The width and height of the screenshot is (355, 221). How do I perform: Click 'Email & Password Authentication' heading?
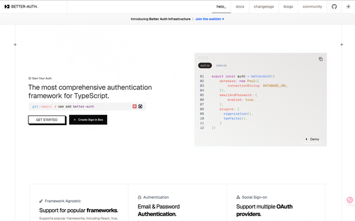(x=159, y=210)
